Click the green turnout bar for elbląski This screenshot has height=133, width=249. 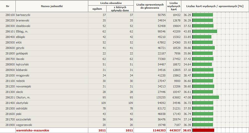[202, 37]
